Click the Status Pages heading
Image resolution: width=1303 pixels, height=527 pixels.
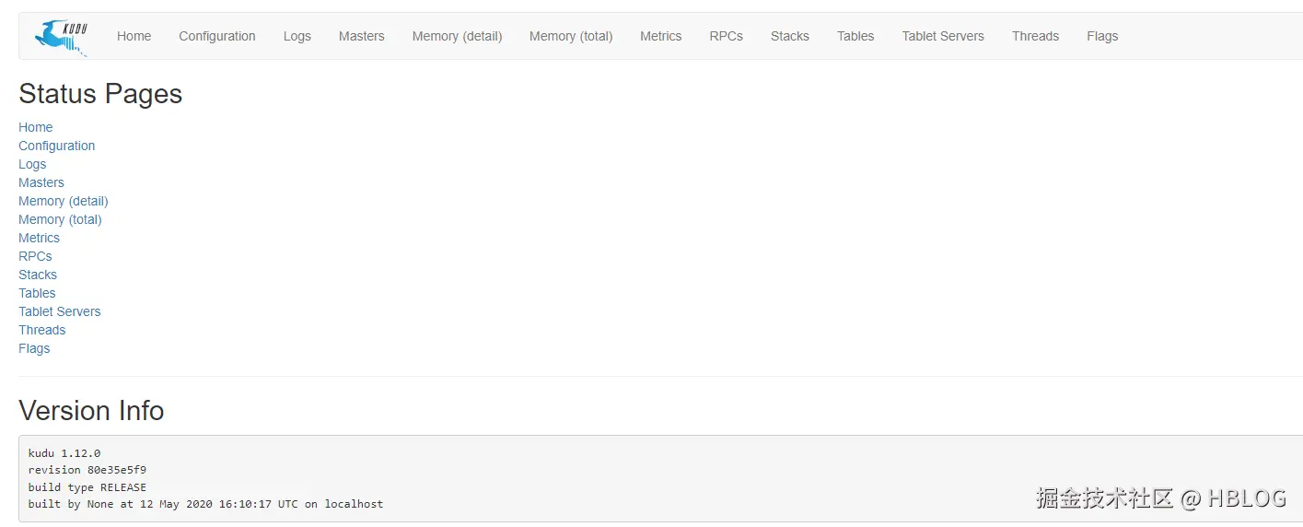tap(100, 94)
